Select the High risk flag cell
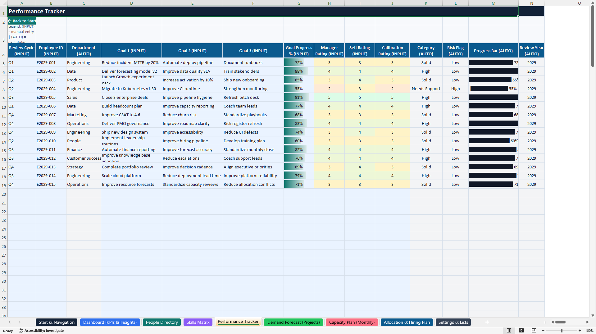This screenshot has height=334, width=596. pos(455,89)
